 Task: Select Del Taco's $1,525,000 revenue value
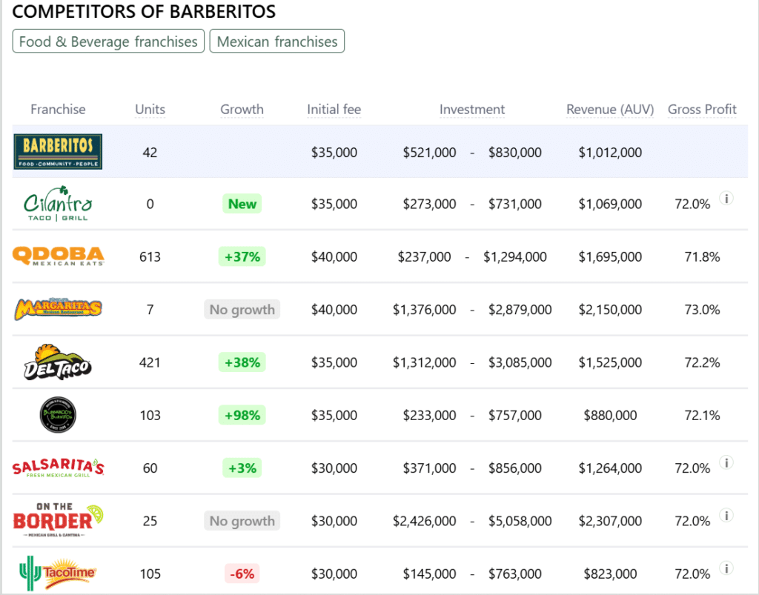[610, 362]
